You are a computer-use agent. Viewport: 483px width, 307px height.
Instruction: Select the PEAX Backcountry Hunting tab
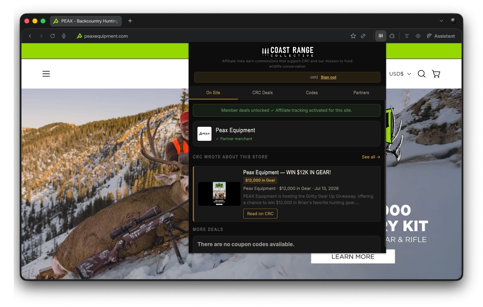point(86,21)
